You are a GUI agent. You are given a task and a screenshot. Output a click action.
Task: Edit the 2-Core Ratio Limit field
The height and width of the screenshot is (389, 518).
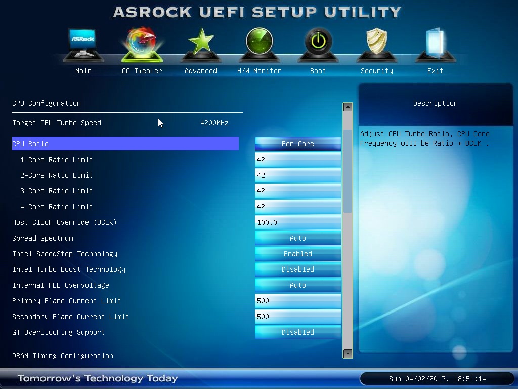(297, 175)
